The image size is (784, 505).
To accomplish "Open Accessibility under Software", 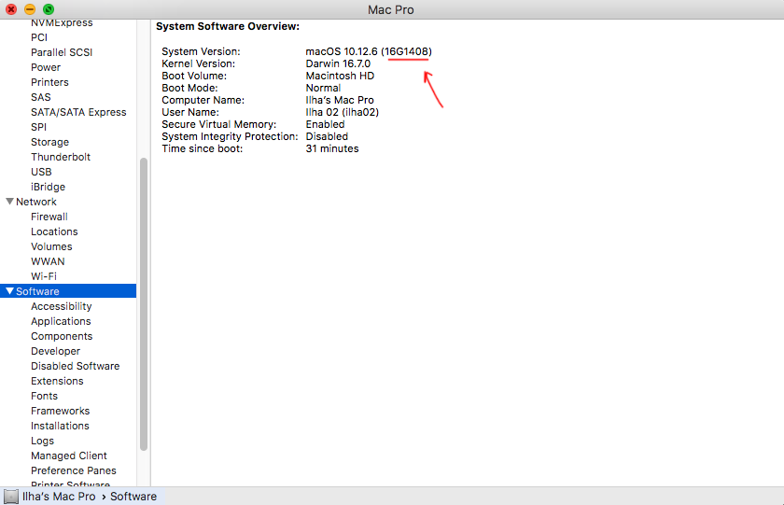I will click(61, 306).
